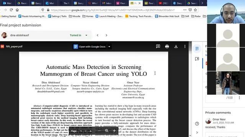Click Open with Google Docs button
The width and height of the screenshot is (245, 137).
tap(90, 46)
